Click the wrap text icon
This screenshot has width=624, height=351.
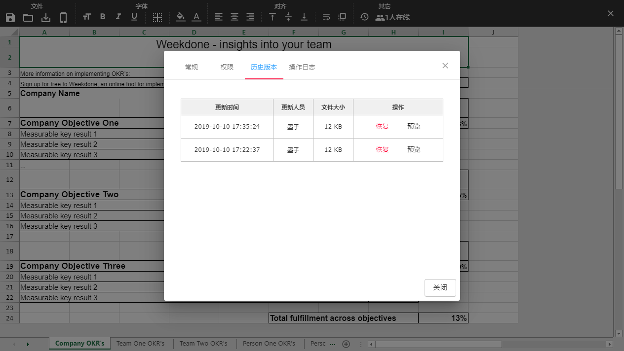(x=326, y=17)
